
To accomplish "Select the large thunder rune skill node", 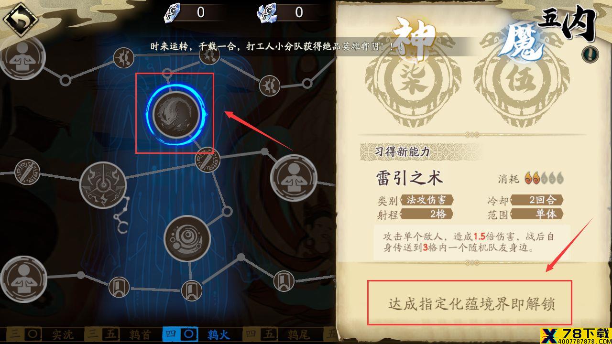I will [103, 185].
